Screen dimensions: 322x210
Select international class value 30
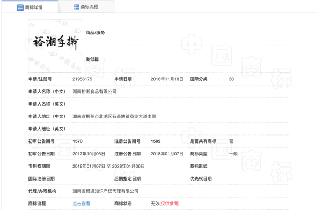231,79
